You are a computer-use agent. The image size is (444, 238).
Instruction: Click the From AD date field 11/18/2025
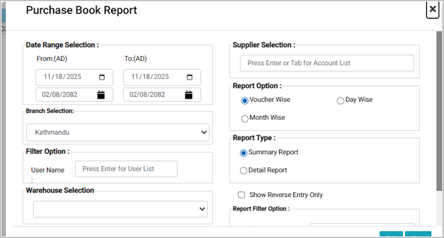point(63,77)
